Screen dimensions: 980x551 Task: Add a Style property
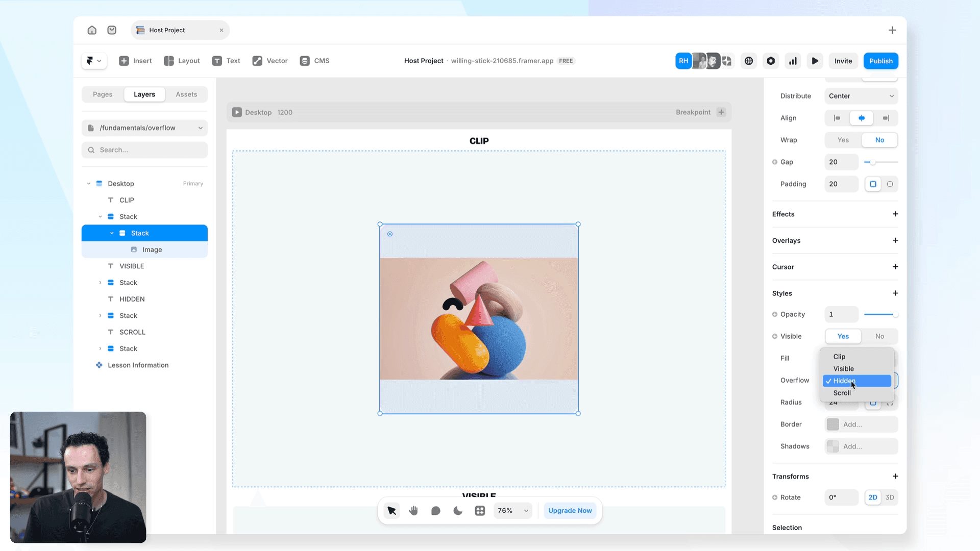(895, 293)
